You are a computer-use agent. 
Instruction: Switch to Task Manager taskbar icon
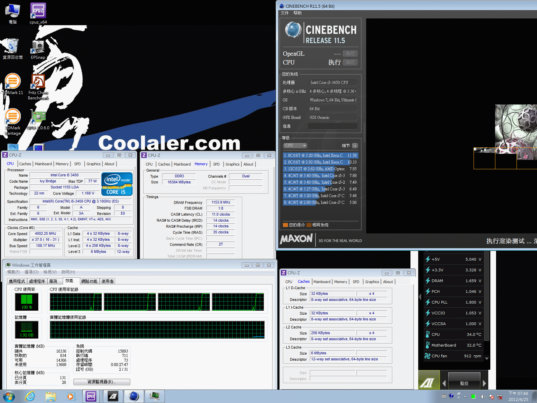pyautogui.click(x=155, y=397)
